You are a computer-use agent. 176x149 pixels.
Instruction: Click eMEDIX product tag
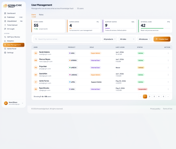[73, 68]
